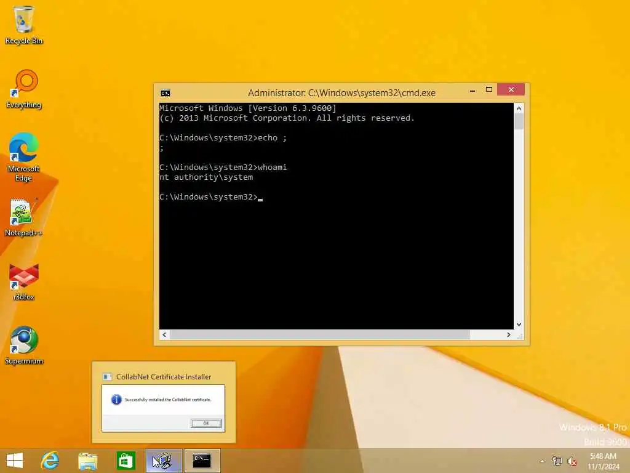Switch to CollabNet installer taskbar item
Viewport: 630px width, 473px height.
click(164, 461)
